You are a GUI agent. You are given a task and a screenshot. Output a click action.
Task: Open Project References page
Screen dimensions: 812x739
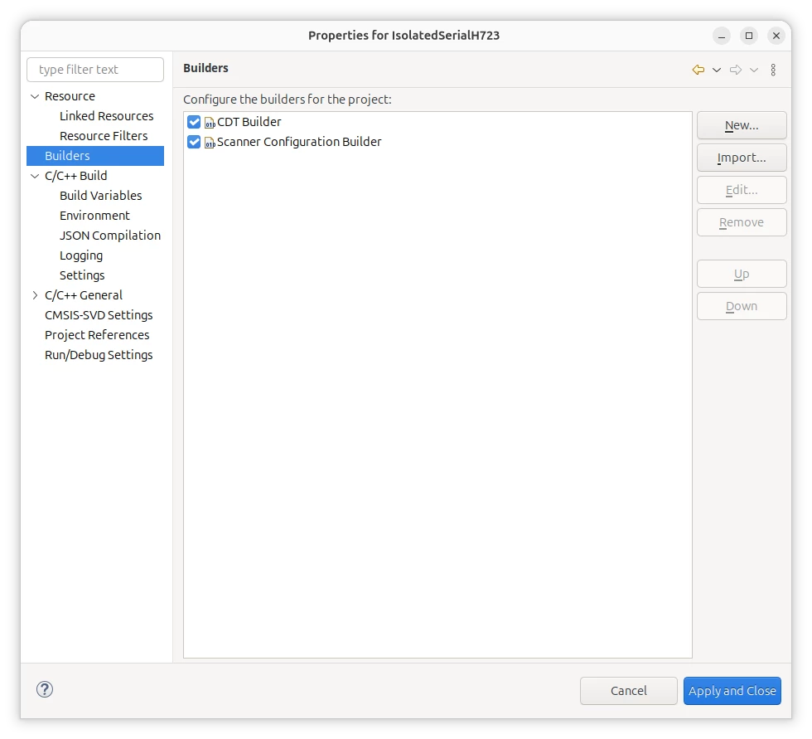click(x=97, y=335)
